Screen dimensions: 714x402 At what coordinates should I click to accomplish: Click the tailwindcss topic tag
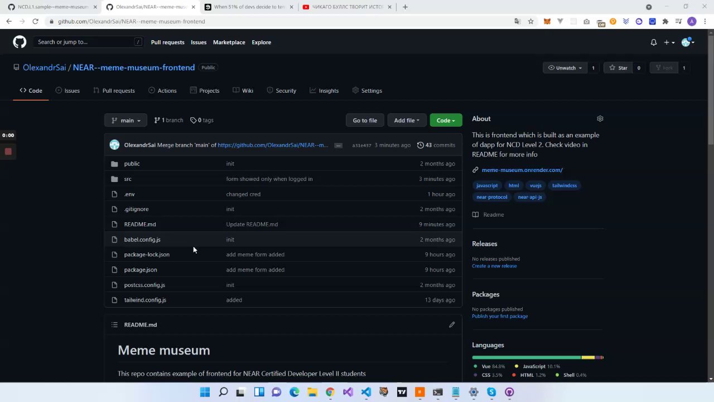[x=565, y=185]
